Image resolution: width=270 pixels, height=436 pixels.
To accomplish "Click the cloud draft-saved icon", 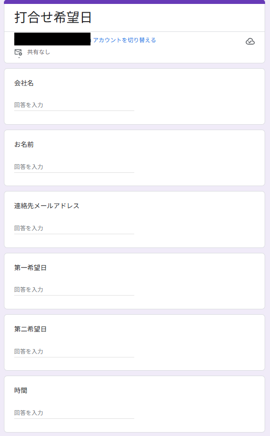I will 250,41.
